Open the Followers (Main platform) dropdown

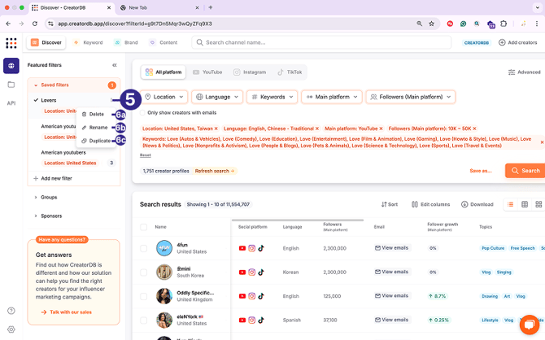(x=411, y=97)
